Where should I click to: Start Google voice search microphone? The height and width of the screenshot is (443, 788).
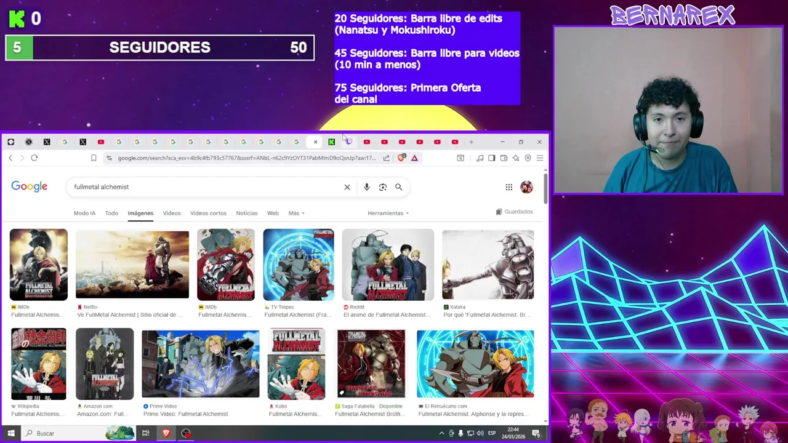367,187
